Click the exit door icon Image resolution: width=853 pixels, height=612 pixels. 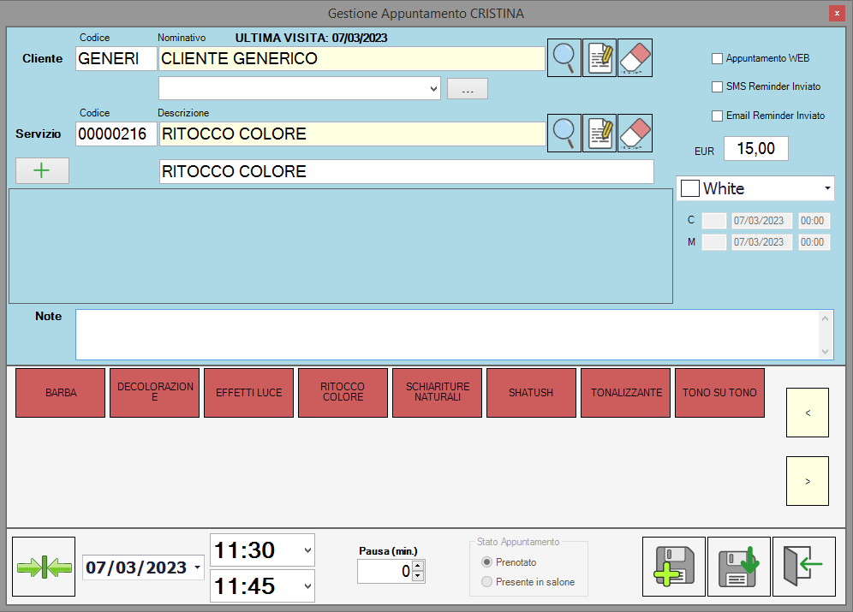click(803, 567)
